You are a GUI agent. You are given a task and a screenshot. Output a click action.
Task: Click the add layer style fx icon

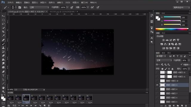tap(166, 106)
